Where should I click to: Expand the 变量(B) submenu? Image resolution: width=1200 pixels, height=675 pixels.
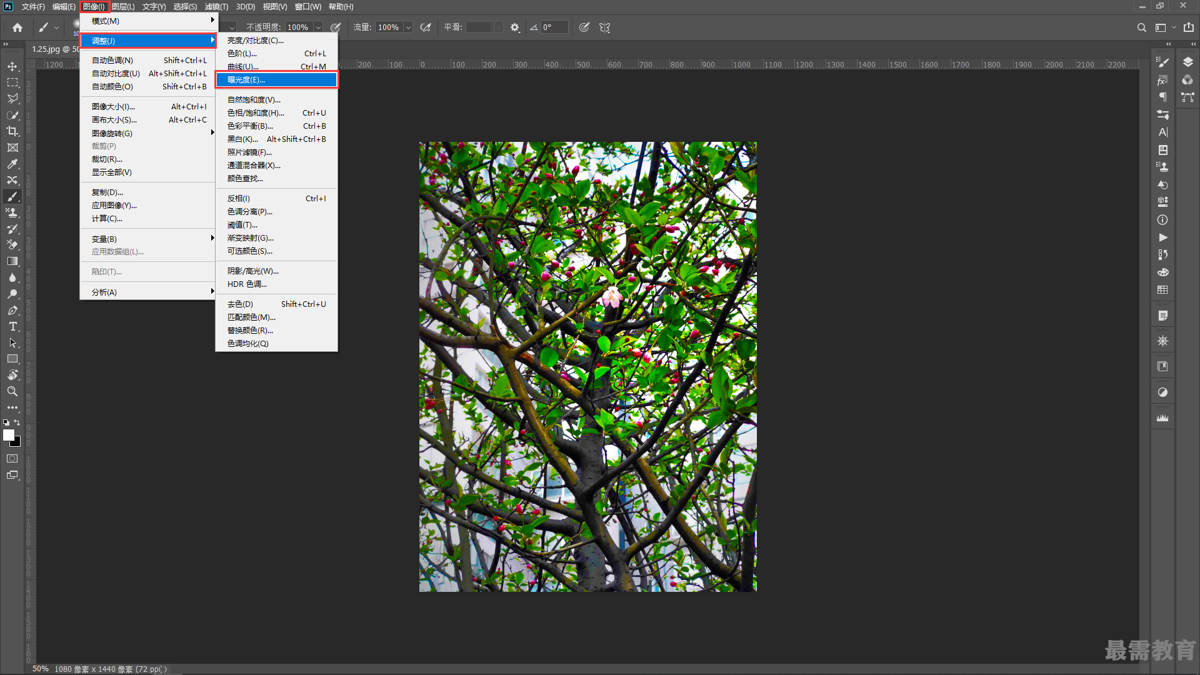click(147, 239)
